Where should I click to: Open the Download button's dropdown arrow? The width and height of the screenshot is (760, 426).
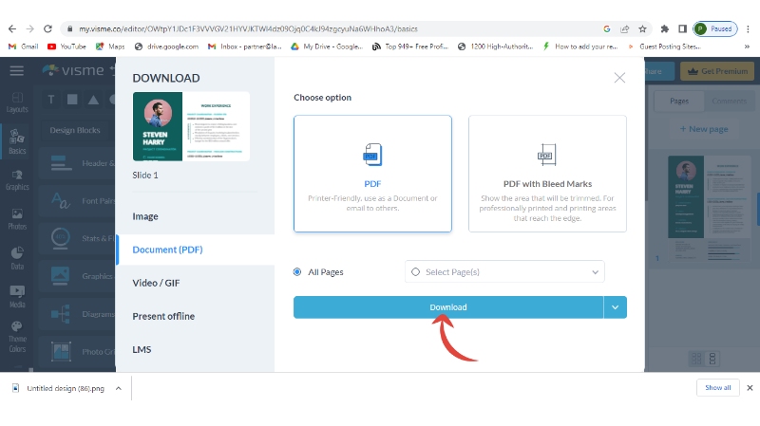tap(616, 307)
